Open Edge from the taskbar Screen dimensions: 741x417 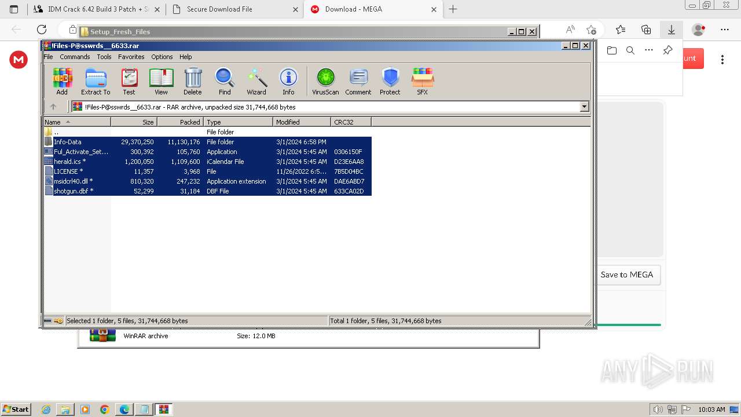(x=124, y=409)
